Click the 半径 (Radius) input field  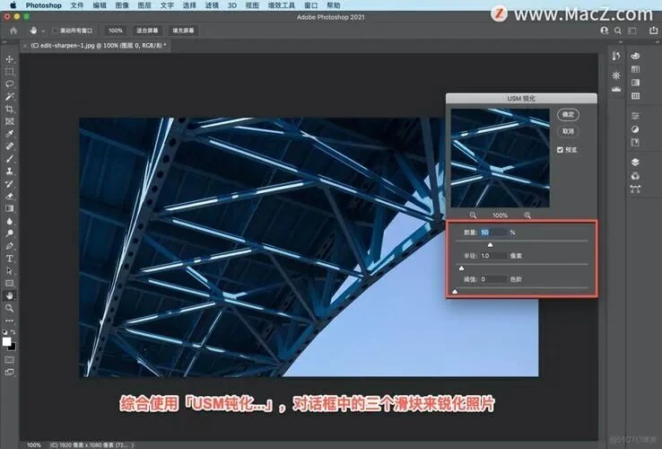tap(492, 256)
